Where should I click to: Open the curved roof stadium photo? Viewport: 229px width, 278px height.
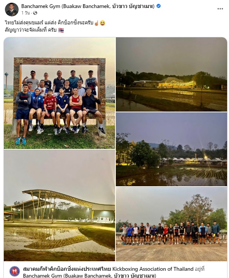click(59, 206)
